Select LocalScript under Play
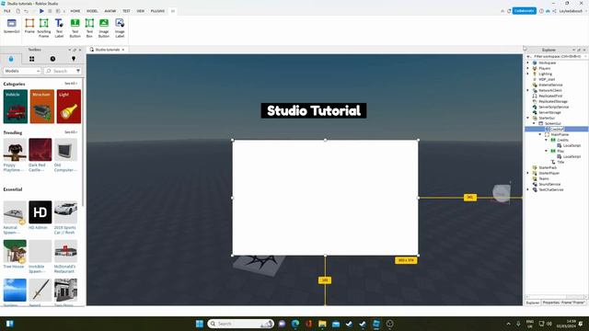 click(x=572, y=156)
